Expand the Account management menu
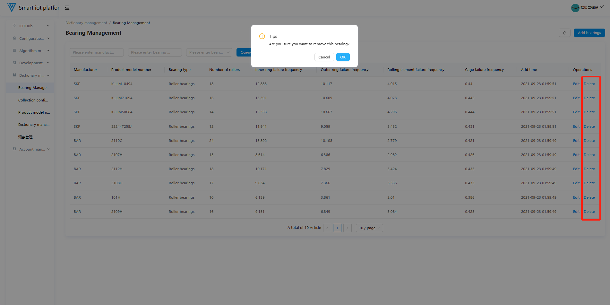This screenshot has width=610, height=305. (48, 149)
